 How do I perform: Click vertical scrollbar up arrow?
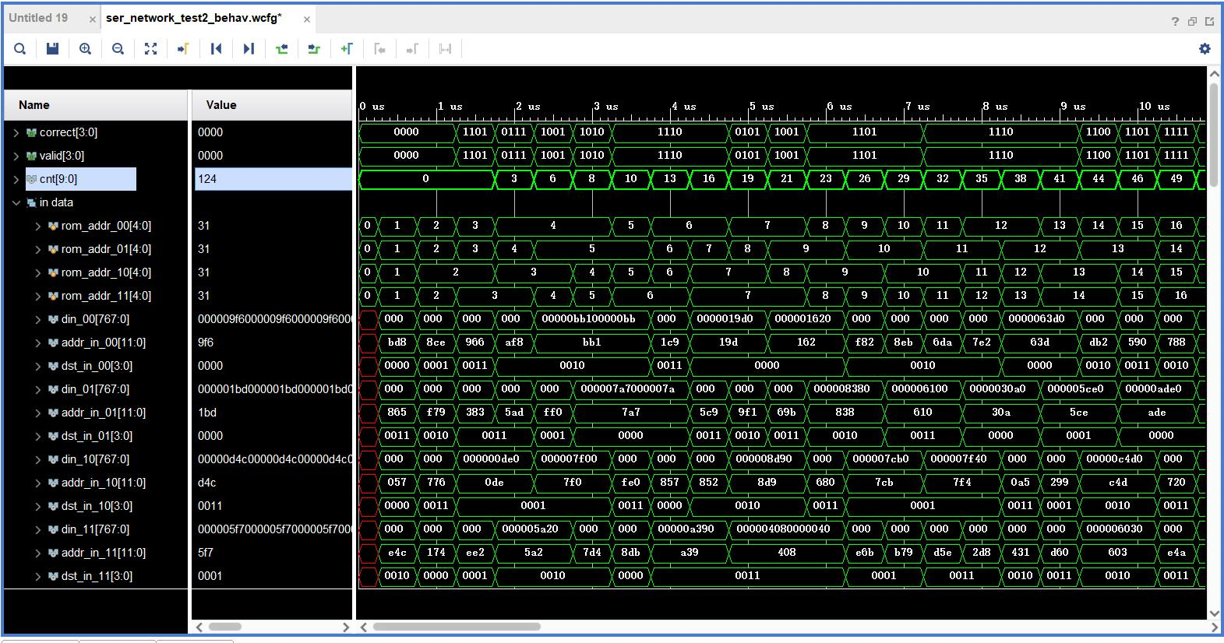tap(1214, 74)
